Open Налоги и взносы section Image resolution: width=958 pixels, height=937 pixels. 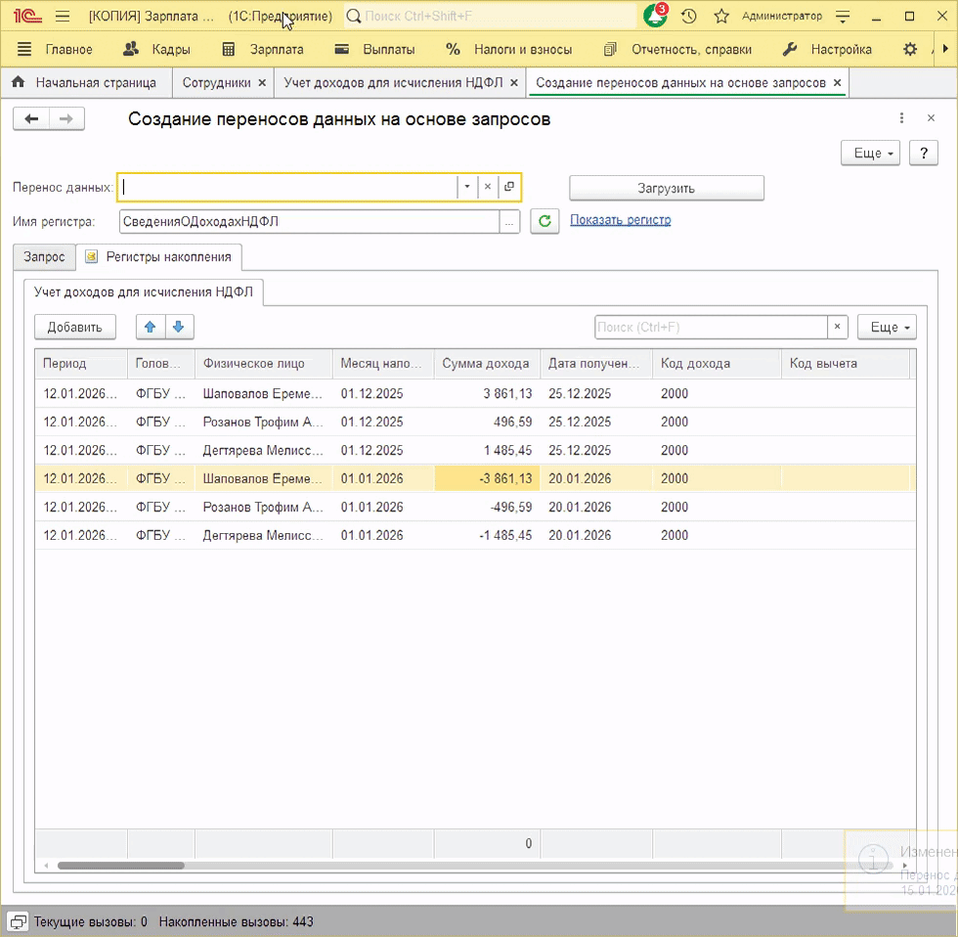(509, 50)
